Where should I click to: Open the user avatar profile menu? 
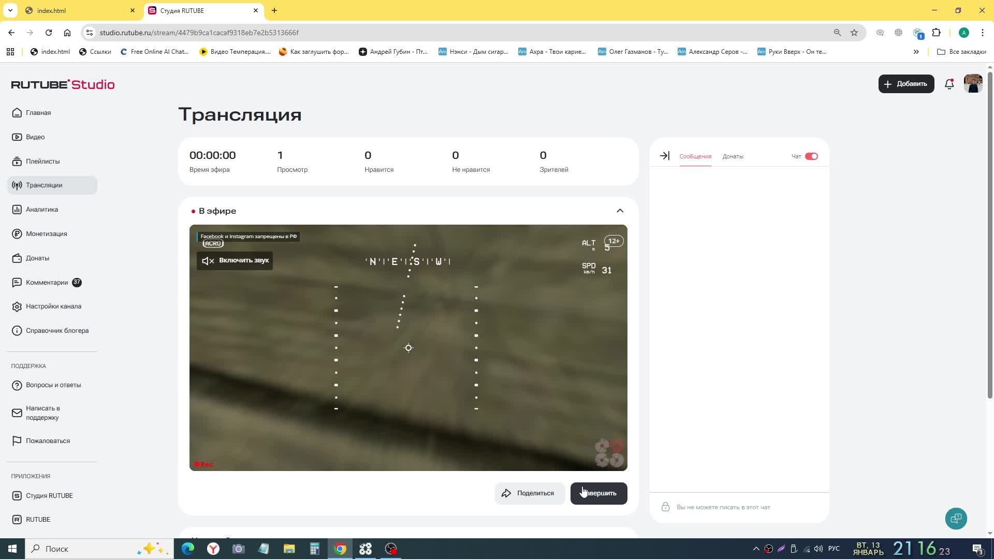click(973, 84)
